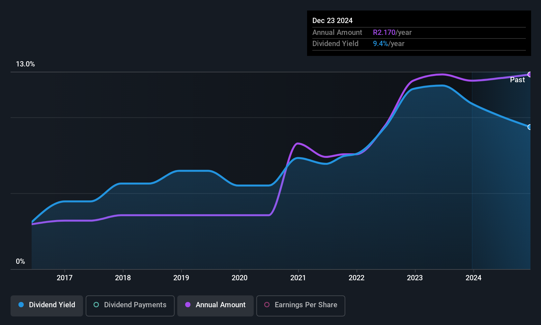541x325 pixels.
Task: Click the teal Dividend Payments legend circle
Action: 96,305
